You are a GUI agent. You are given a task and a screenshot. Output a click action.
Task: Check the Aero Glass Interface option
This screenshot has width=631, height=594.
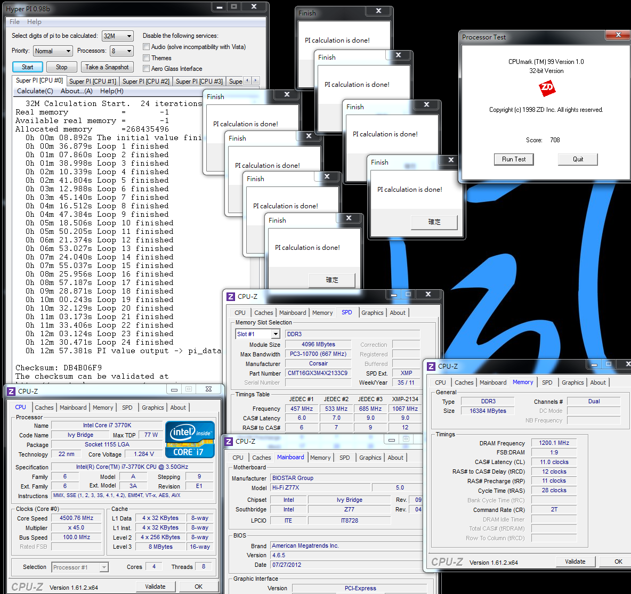tap(147, 69)
